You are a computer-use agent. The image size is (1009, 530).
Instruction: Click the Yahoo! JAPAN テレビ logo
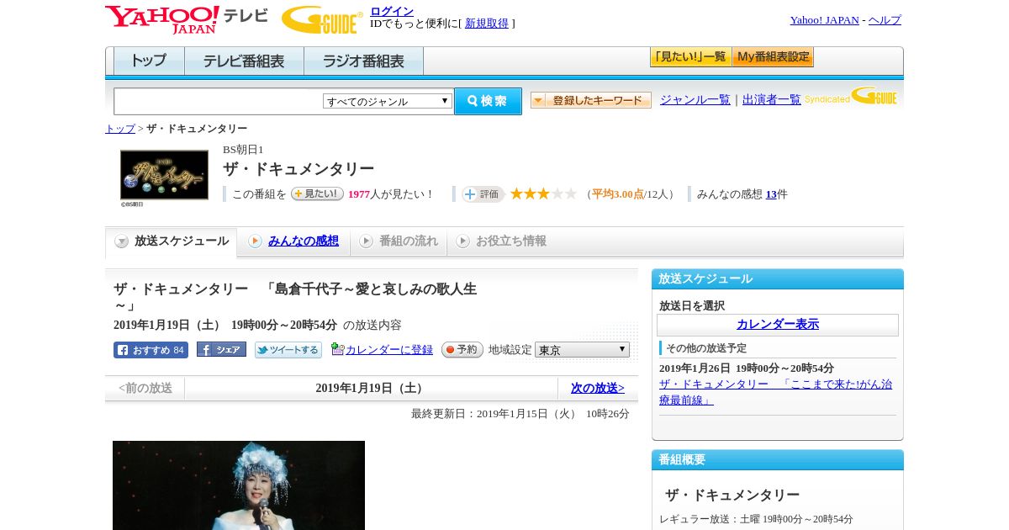point(187,19)
